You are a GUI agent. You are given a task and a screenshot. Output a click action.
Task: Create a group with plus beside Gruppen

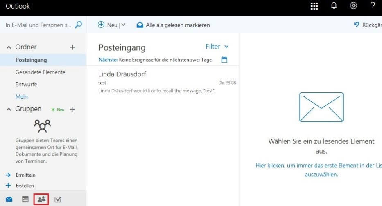(x=72, y=109)
